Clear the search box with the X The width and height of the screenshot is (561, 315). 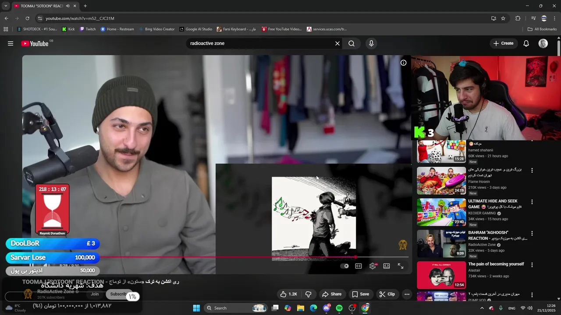[x=337, y=43]
